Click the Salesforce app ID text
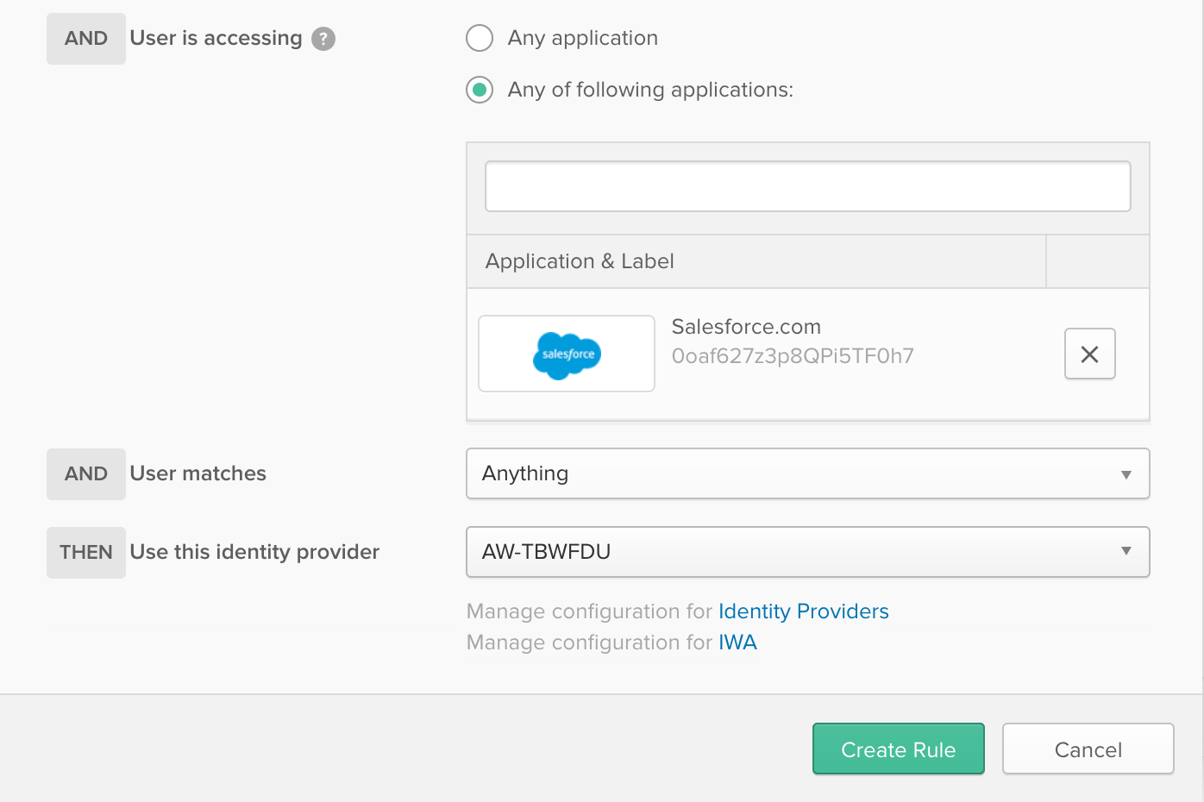Screen dimensions: 1204x802 pos(792,356)
